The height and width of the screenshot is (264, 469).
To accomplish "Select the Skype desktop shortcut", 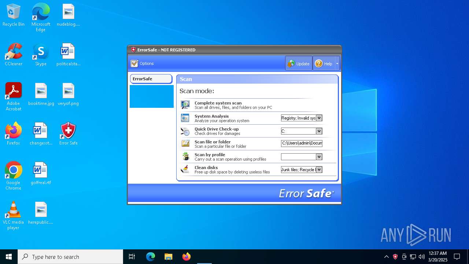I will tap(41, 55).
